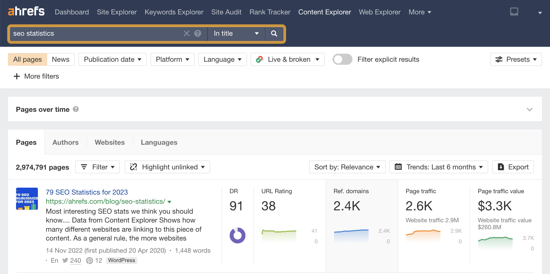Click the ahrefs logo
This screenshot has width=550, height=274.
(26, 12)
